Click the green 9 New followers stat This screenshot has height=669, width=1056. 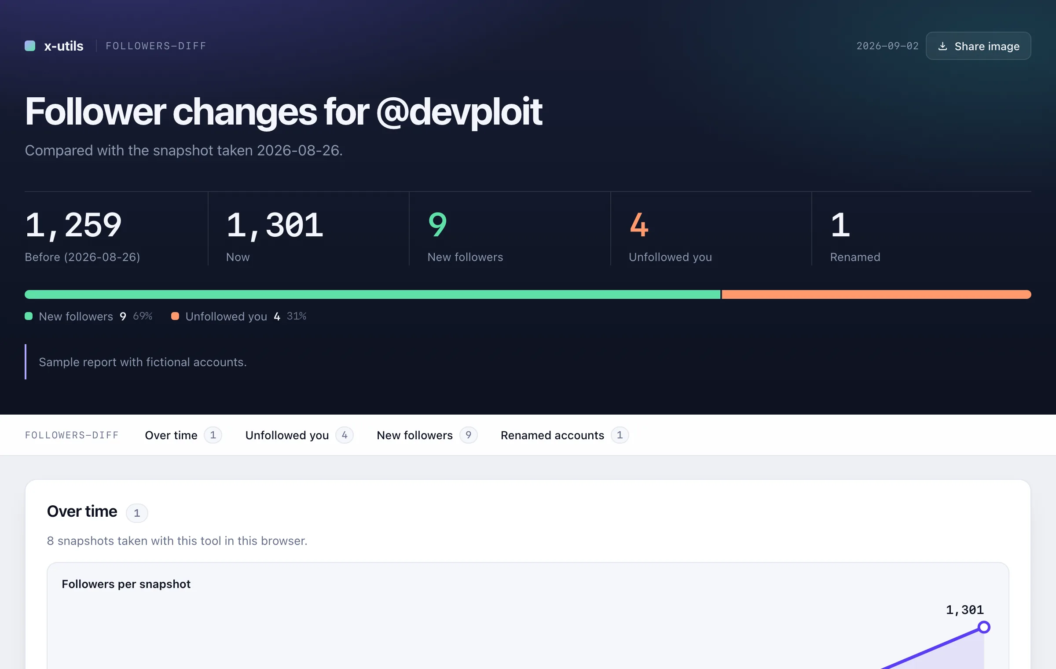(437, 225)
